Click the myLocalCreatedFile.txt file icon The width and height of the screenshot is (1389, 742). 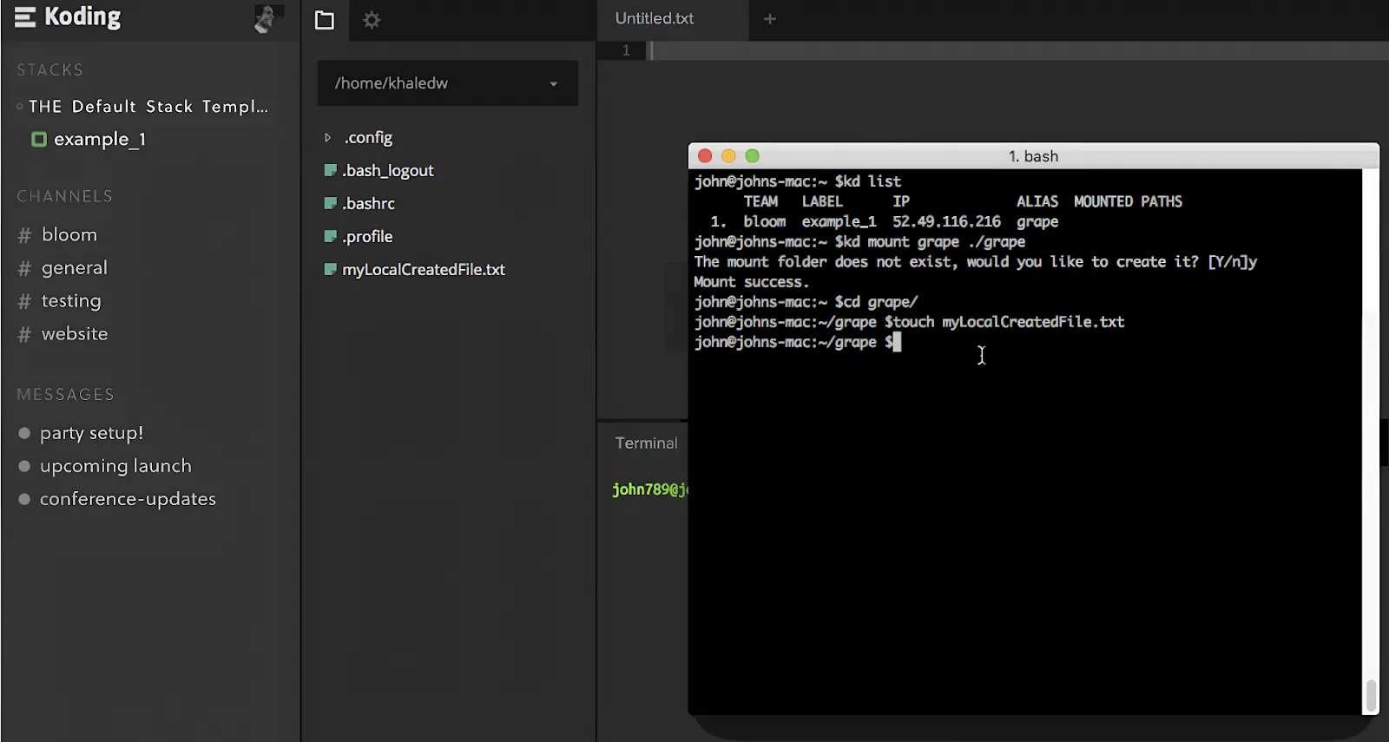(x=330, y=269)
